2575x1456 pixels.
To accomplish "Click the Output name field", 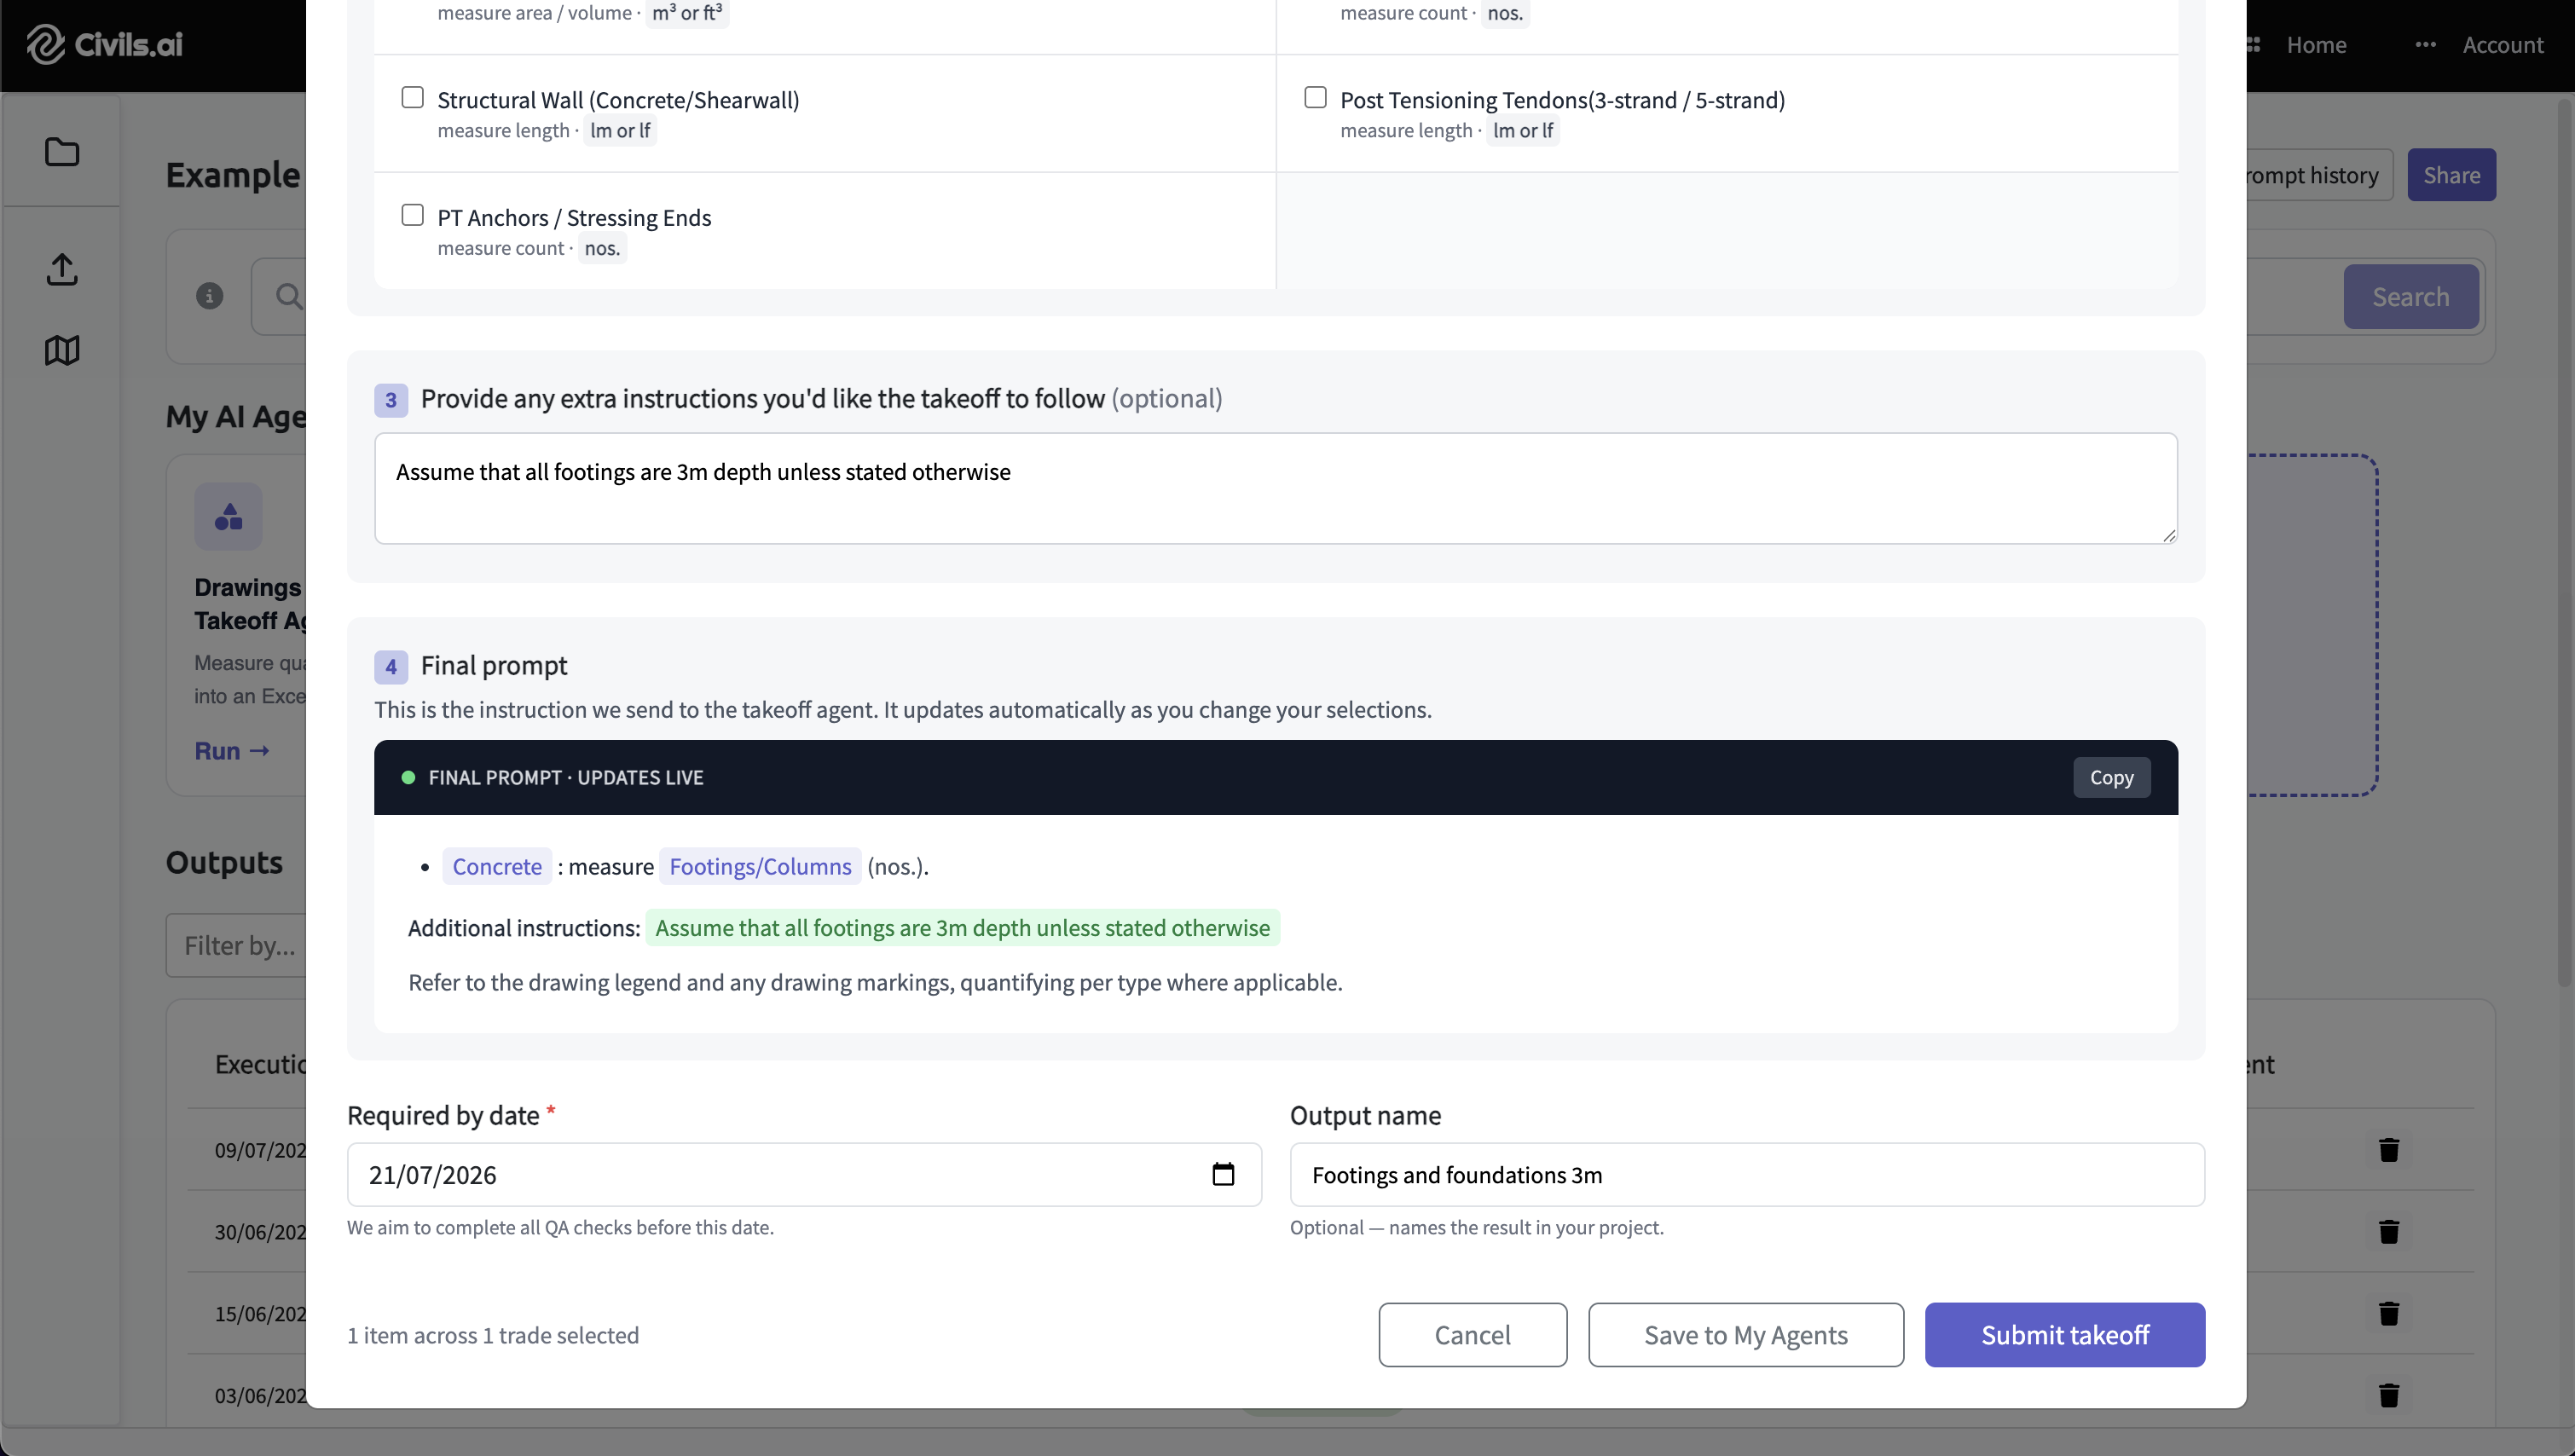I will (1747, 1174).
